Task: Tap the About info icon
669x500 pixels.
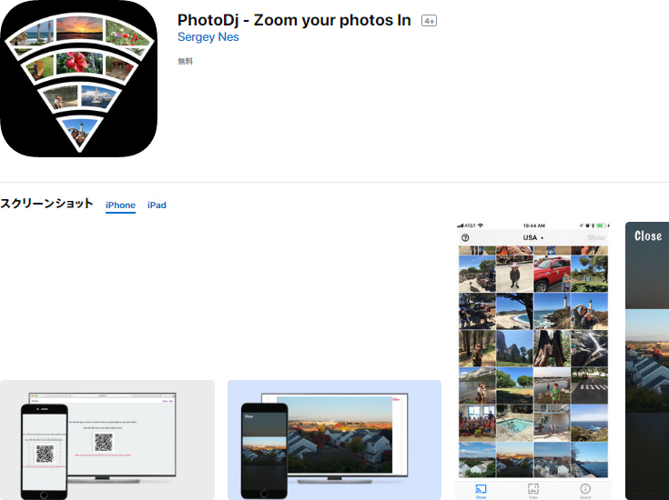Action: [585, 488]
